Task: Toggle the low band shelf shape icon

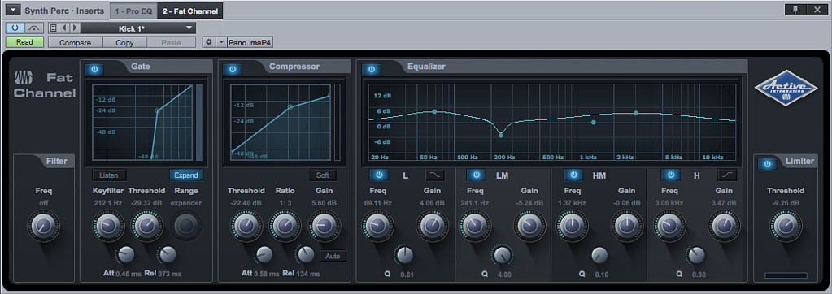Action: tap(434, 175)
